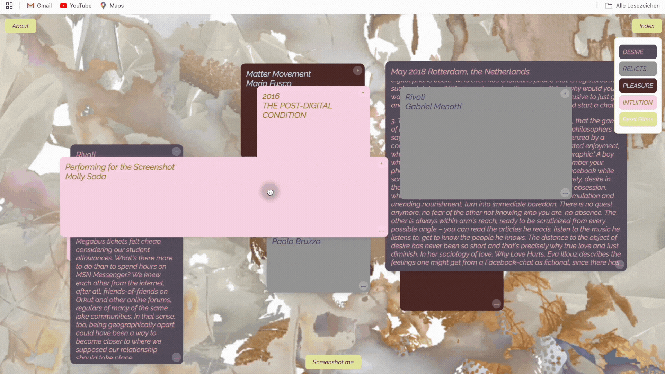Screen dimensions: 665x374
Task: Click resize arrow on Paolo Bruzzo card
Action: click(363, 286)
